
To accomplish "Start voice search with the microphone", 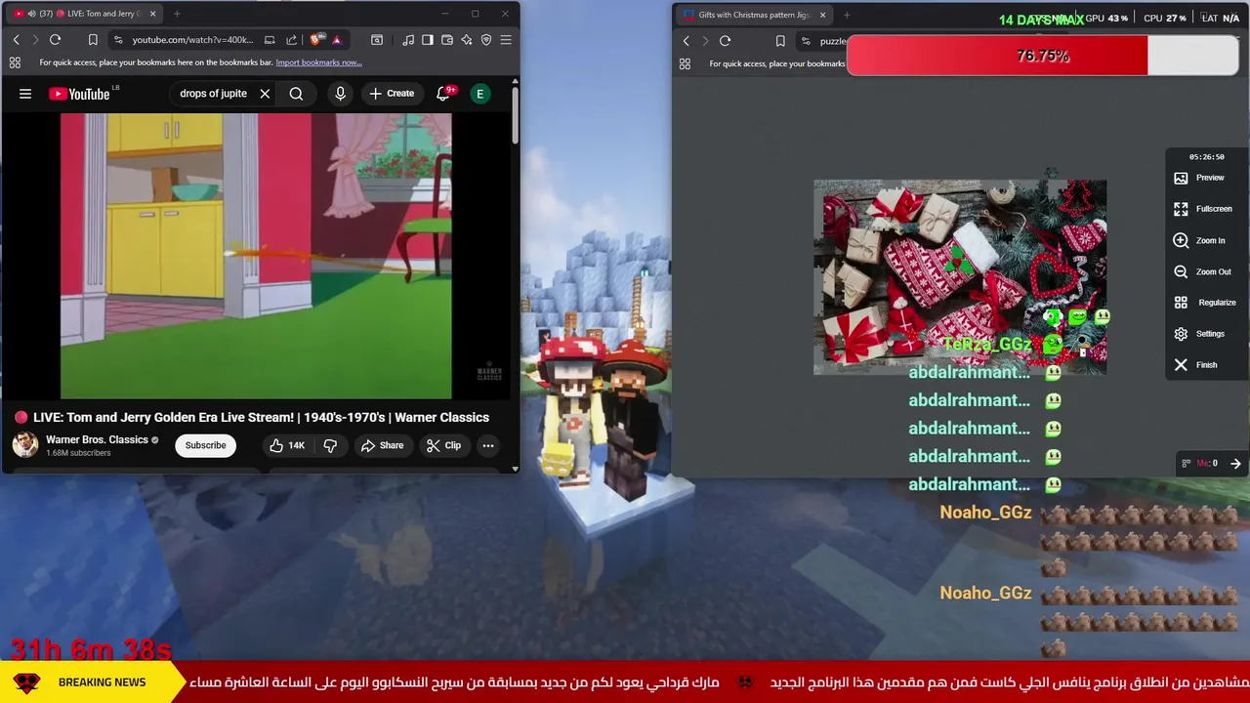I will [340, 94].
